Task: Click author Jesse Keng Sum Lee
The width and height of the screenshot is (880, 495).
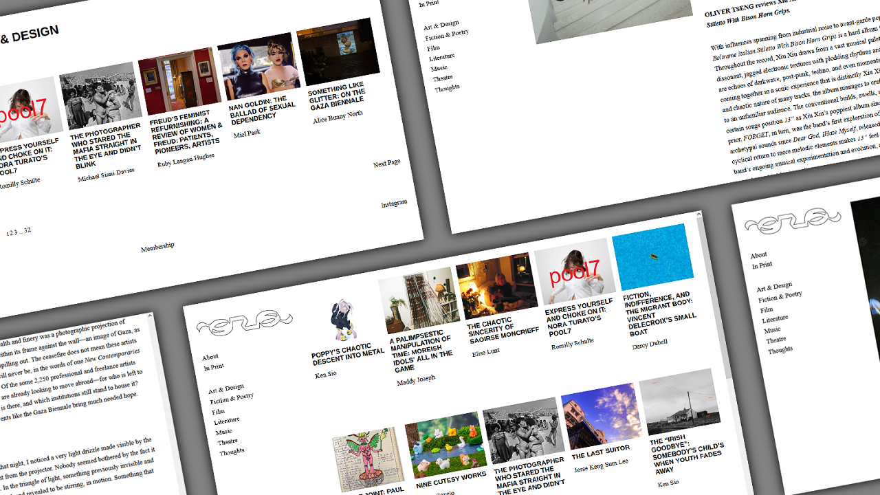Action: [602, 467]
